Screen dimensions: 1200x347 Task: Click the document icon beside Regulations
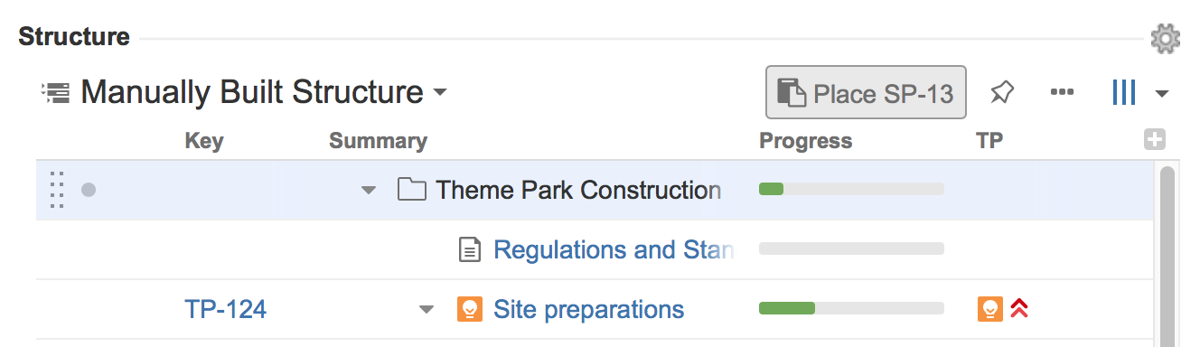[470, 249]
